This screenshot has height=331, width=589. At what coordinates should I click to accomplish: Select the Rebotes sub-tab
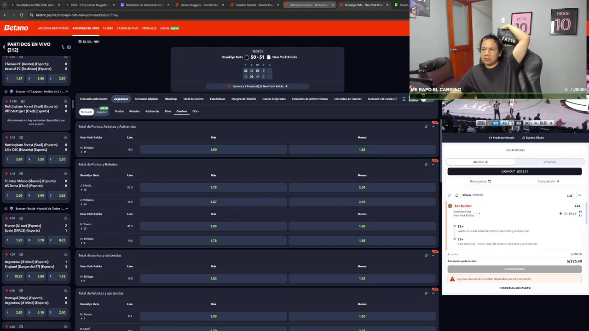(134, 111)
